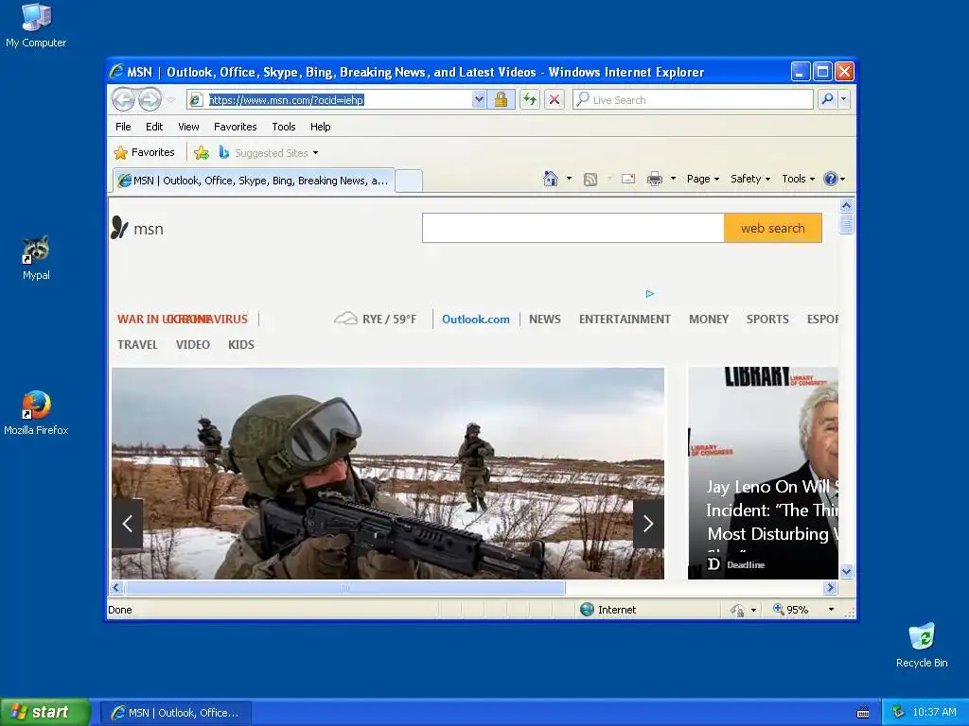969x726 pixels.
Task: Open the Windows start menu
Action: (45, 712)
